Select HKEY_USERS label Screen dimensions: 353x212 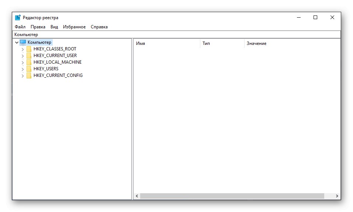[x=46, y=69]
